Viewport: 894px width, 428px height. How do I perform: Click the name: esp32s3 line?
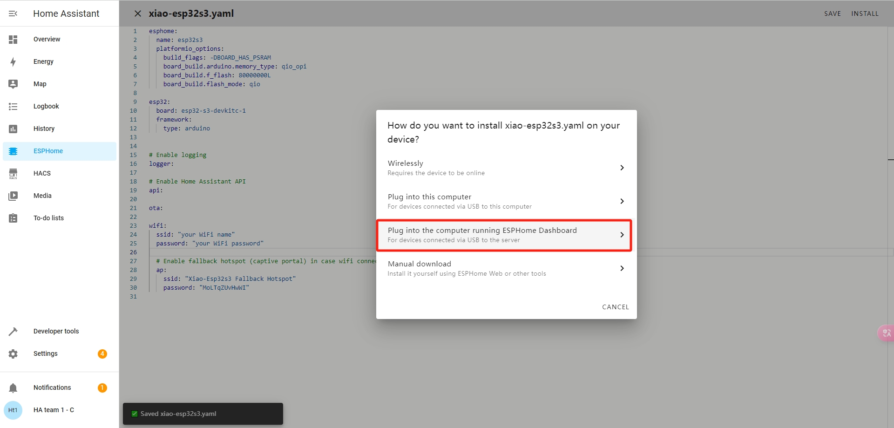pyautogui.click(x=179, y=40)
